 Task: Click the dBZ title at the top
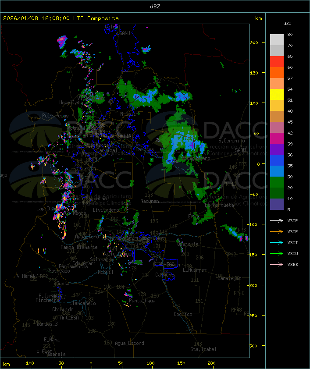pos(155,6)
